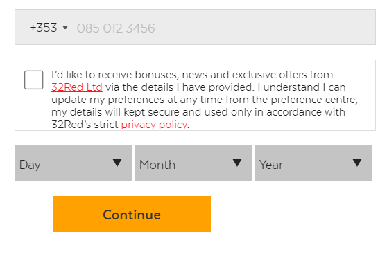The image size is (387, 270).
Task: Click the Month dropdown arrow icon
Action: click(237, 163)
